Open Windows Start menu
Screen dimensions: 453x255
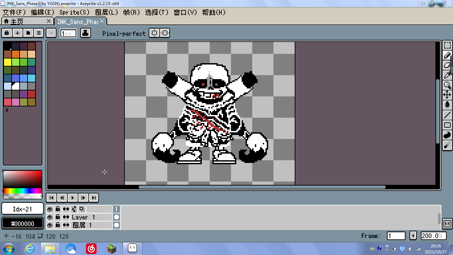pyautogui.click(x=9, y=248)
